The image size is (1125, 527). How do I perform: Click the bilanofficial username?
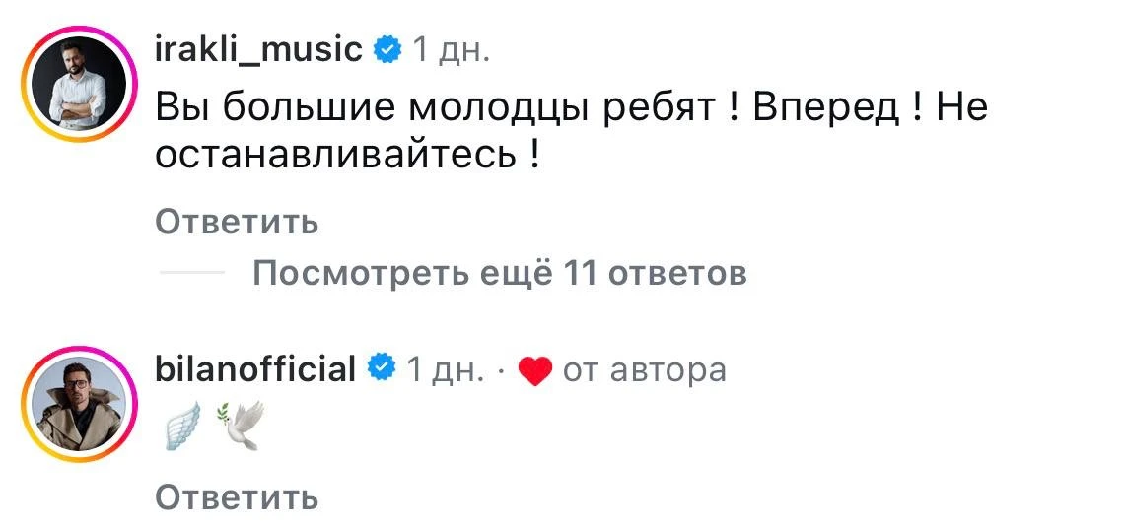[255, 369]
